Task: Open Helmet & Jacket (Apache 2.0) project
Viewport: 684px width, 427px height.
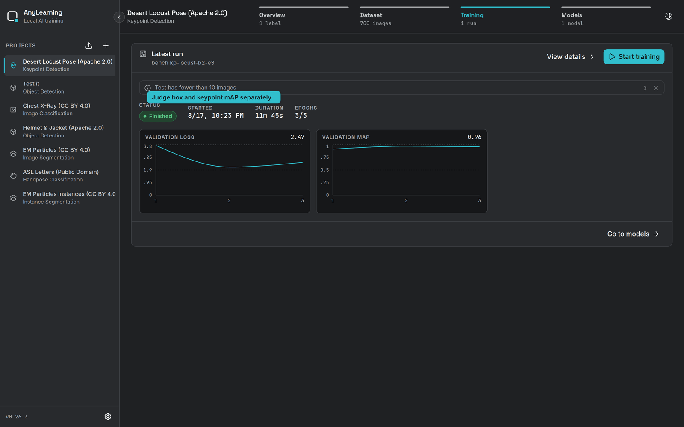Action: click(x=60, y=132)
